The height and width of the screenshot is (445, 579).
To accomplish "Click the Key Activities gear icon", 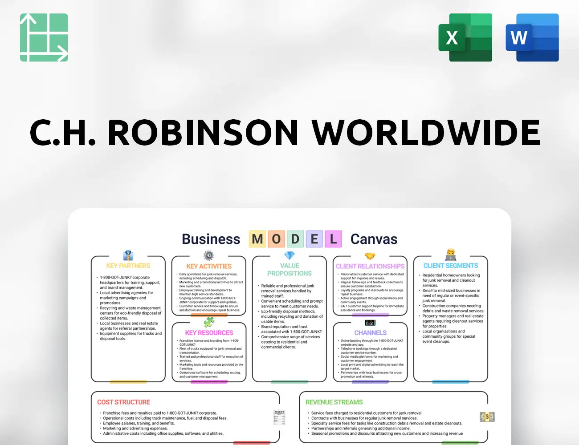I will tap(208, 255).
